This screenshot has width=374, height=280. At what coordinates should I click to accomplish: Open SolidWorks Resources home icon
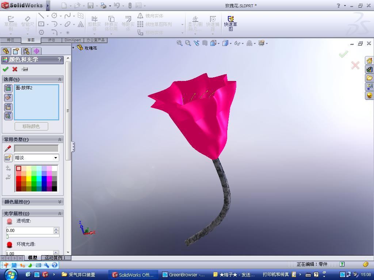pyautogui.click(x=369, y=61)
